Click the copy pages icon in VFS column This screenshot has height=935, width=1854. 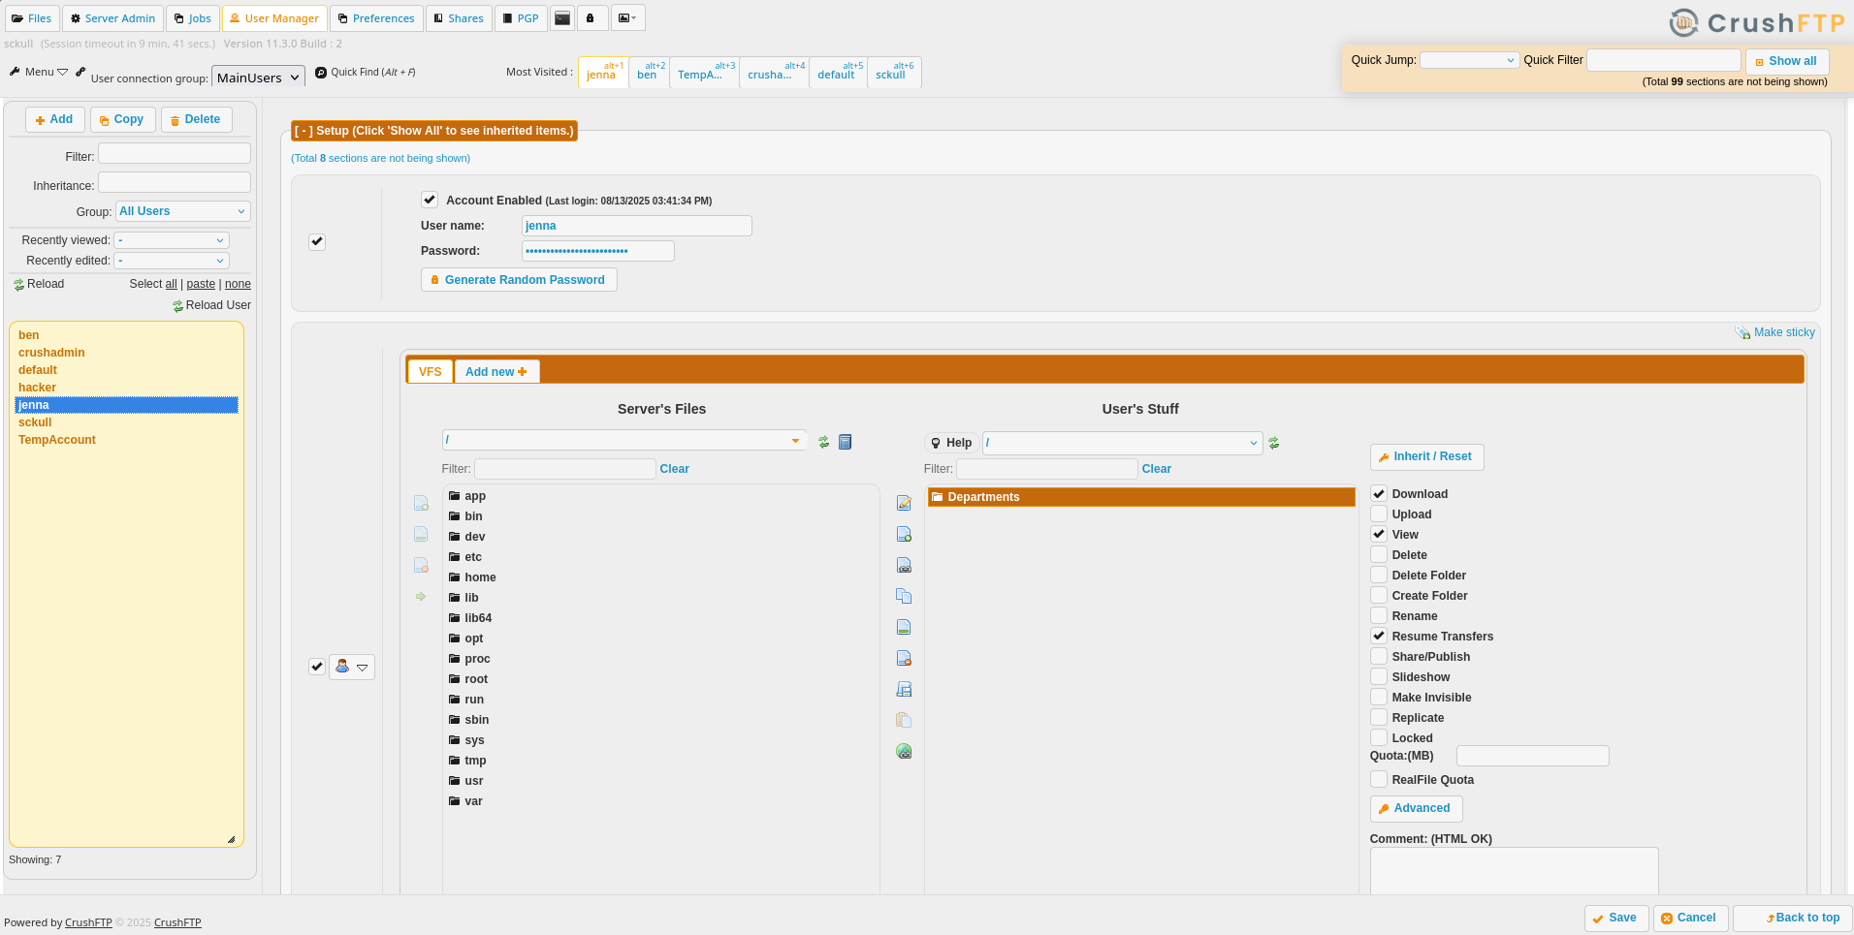point(904,596)
